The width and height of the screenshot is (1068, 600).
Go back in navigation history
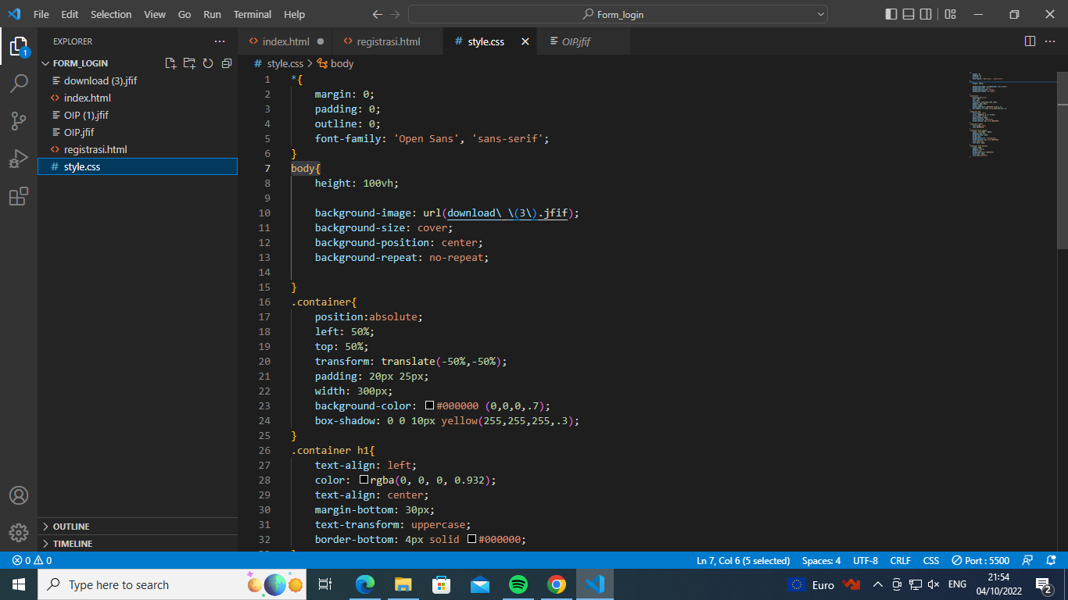(378, 14)
